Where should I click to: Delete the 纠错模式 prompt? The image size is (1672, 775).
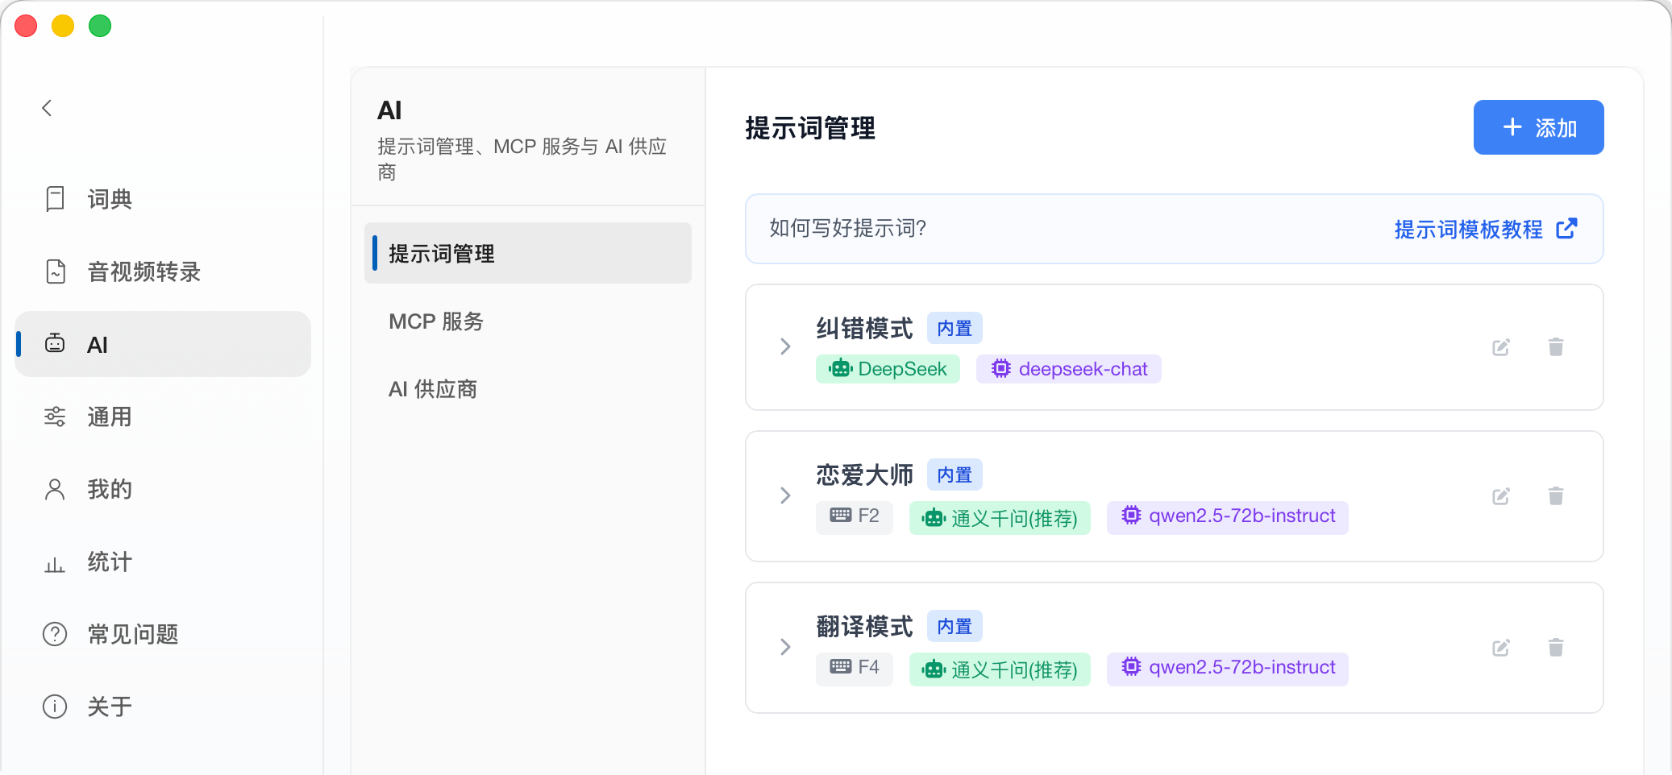pyautogui.click(x=1556, y=347)
